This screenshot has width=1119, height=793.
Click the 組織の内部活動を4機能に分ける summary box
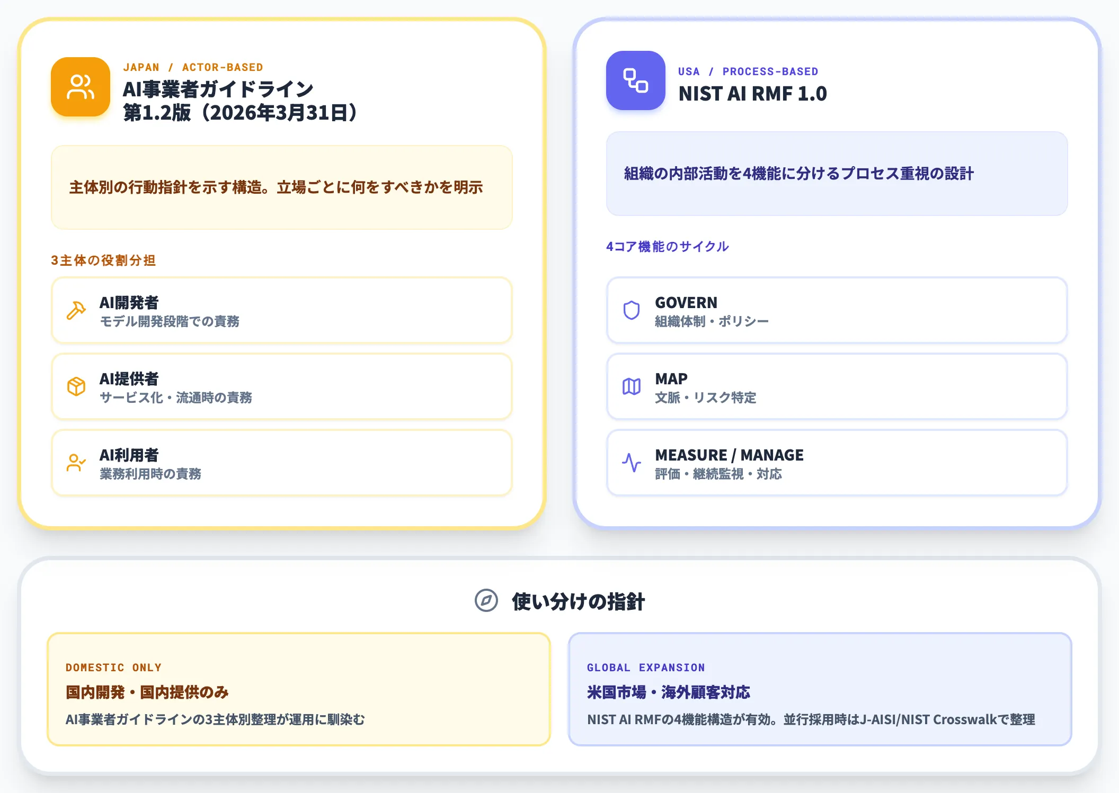click(x=837, y=174)
